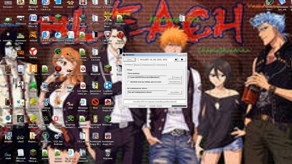Click the output folder path field
Image resolution: width=292 pixels, height=164 pixels.
pyautogui.click(x=147, y=77)
